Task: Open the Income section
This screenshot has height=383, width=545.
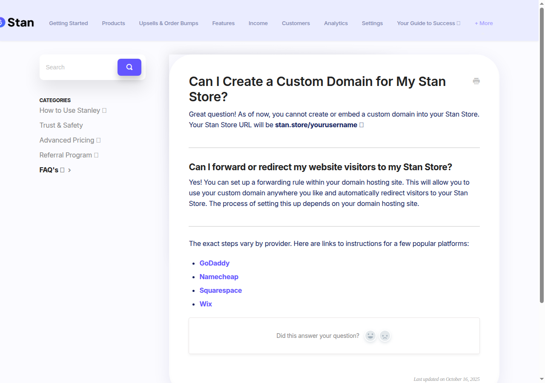Action: (x=258, y=23)
